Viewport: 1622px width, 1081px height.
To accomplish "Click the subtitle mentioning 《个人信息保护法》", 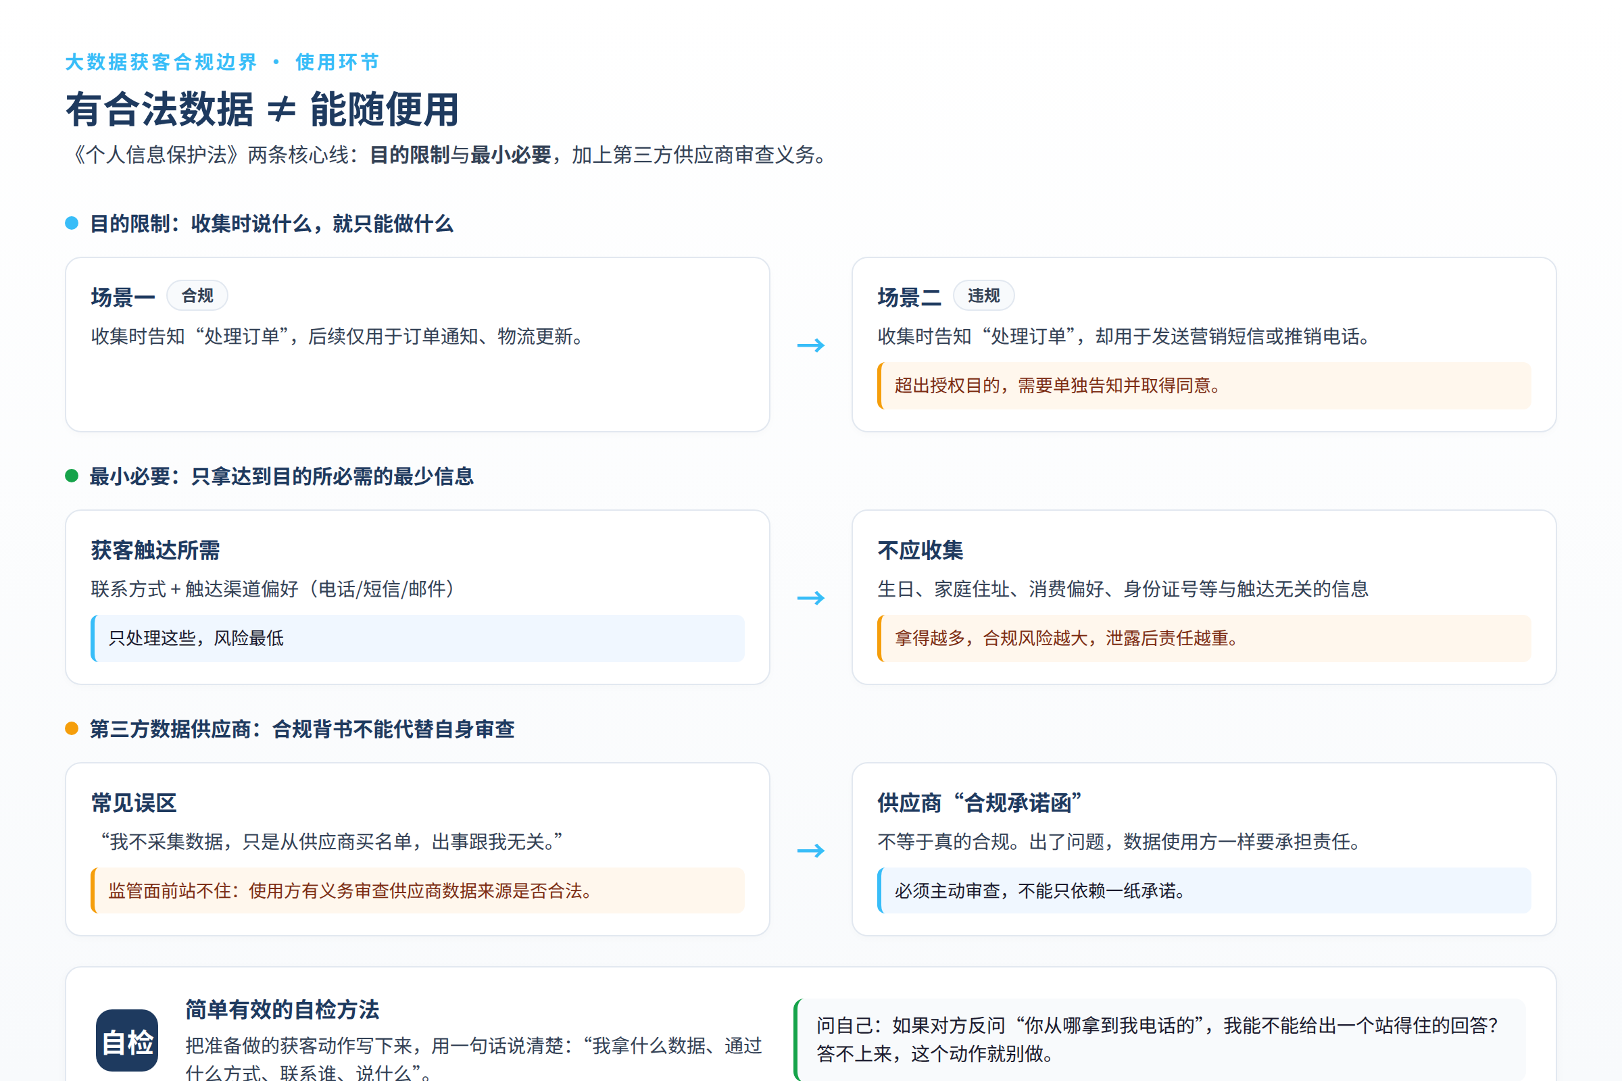I will click(448, 155).
